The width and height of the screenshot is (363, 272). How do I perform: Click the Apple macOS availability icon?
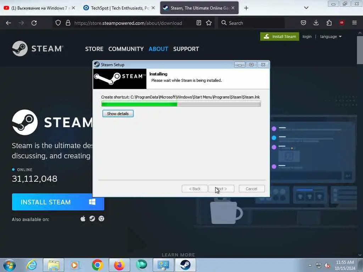click(x=83, y=219)
